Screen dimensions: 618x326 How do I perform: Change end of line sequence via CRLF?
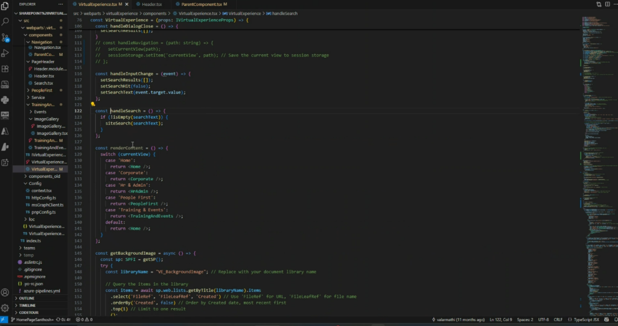(558, 320)
